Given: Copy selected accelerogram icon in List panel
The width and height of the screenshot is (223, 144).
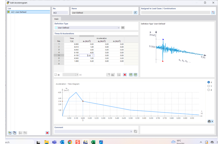Looking at the screenshot, I should [x=14, y=133].
